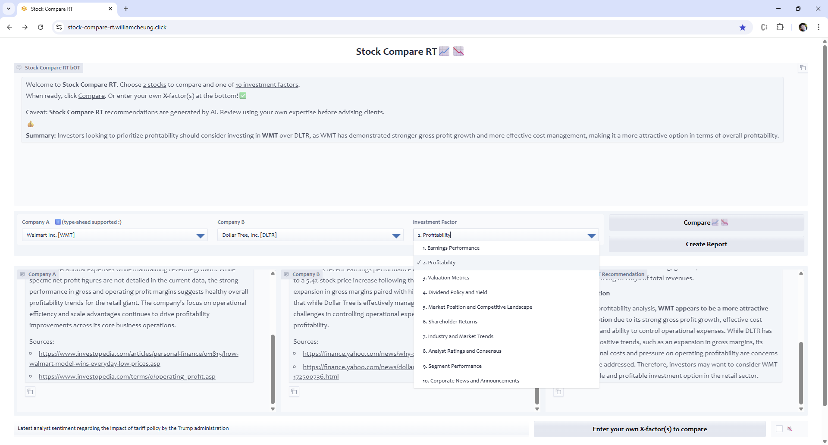Collapse the Investment Factor dropdown arrow
The image size is (828, 445).
592,235
